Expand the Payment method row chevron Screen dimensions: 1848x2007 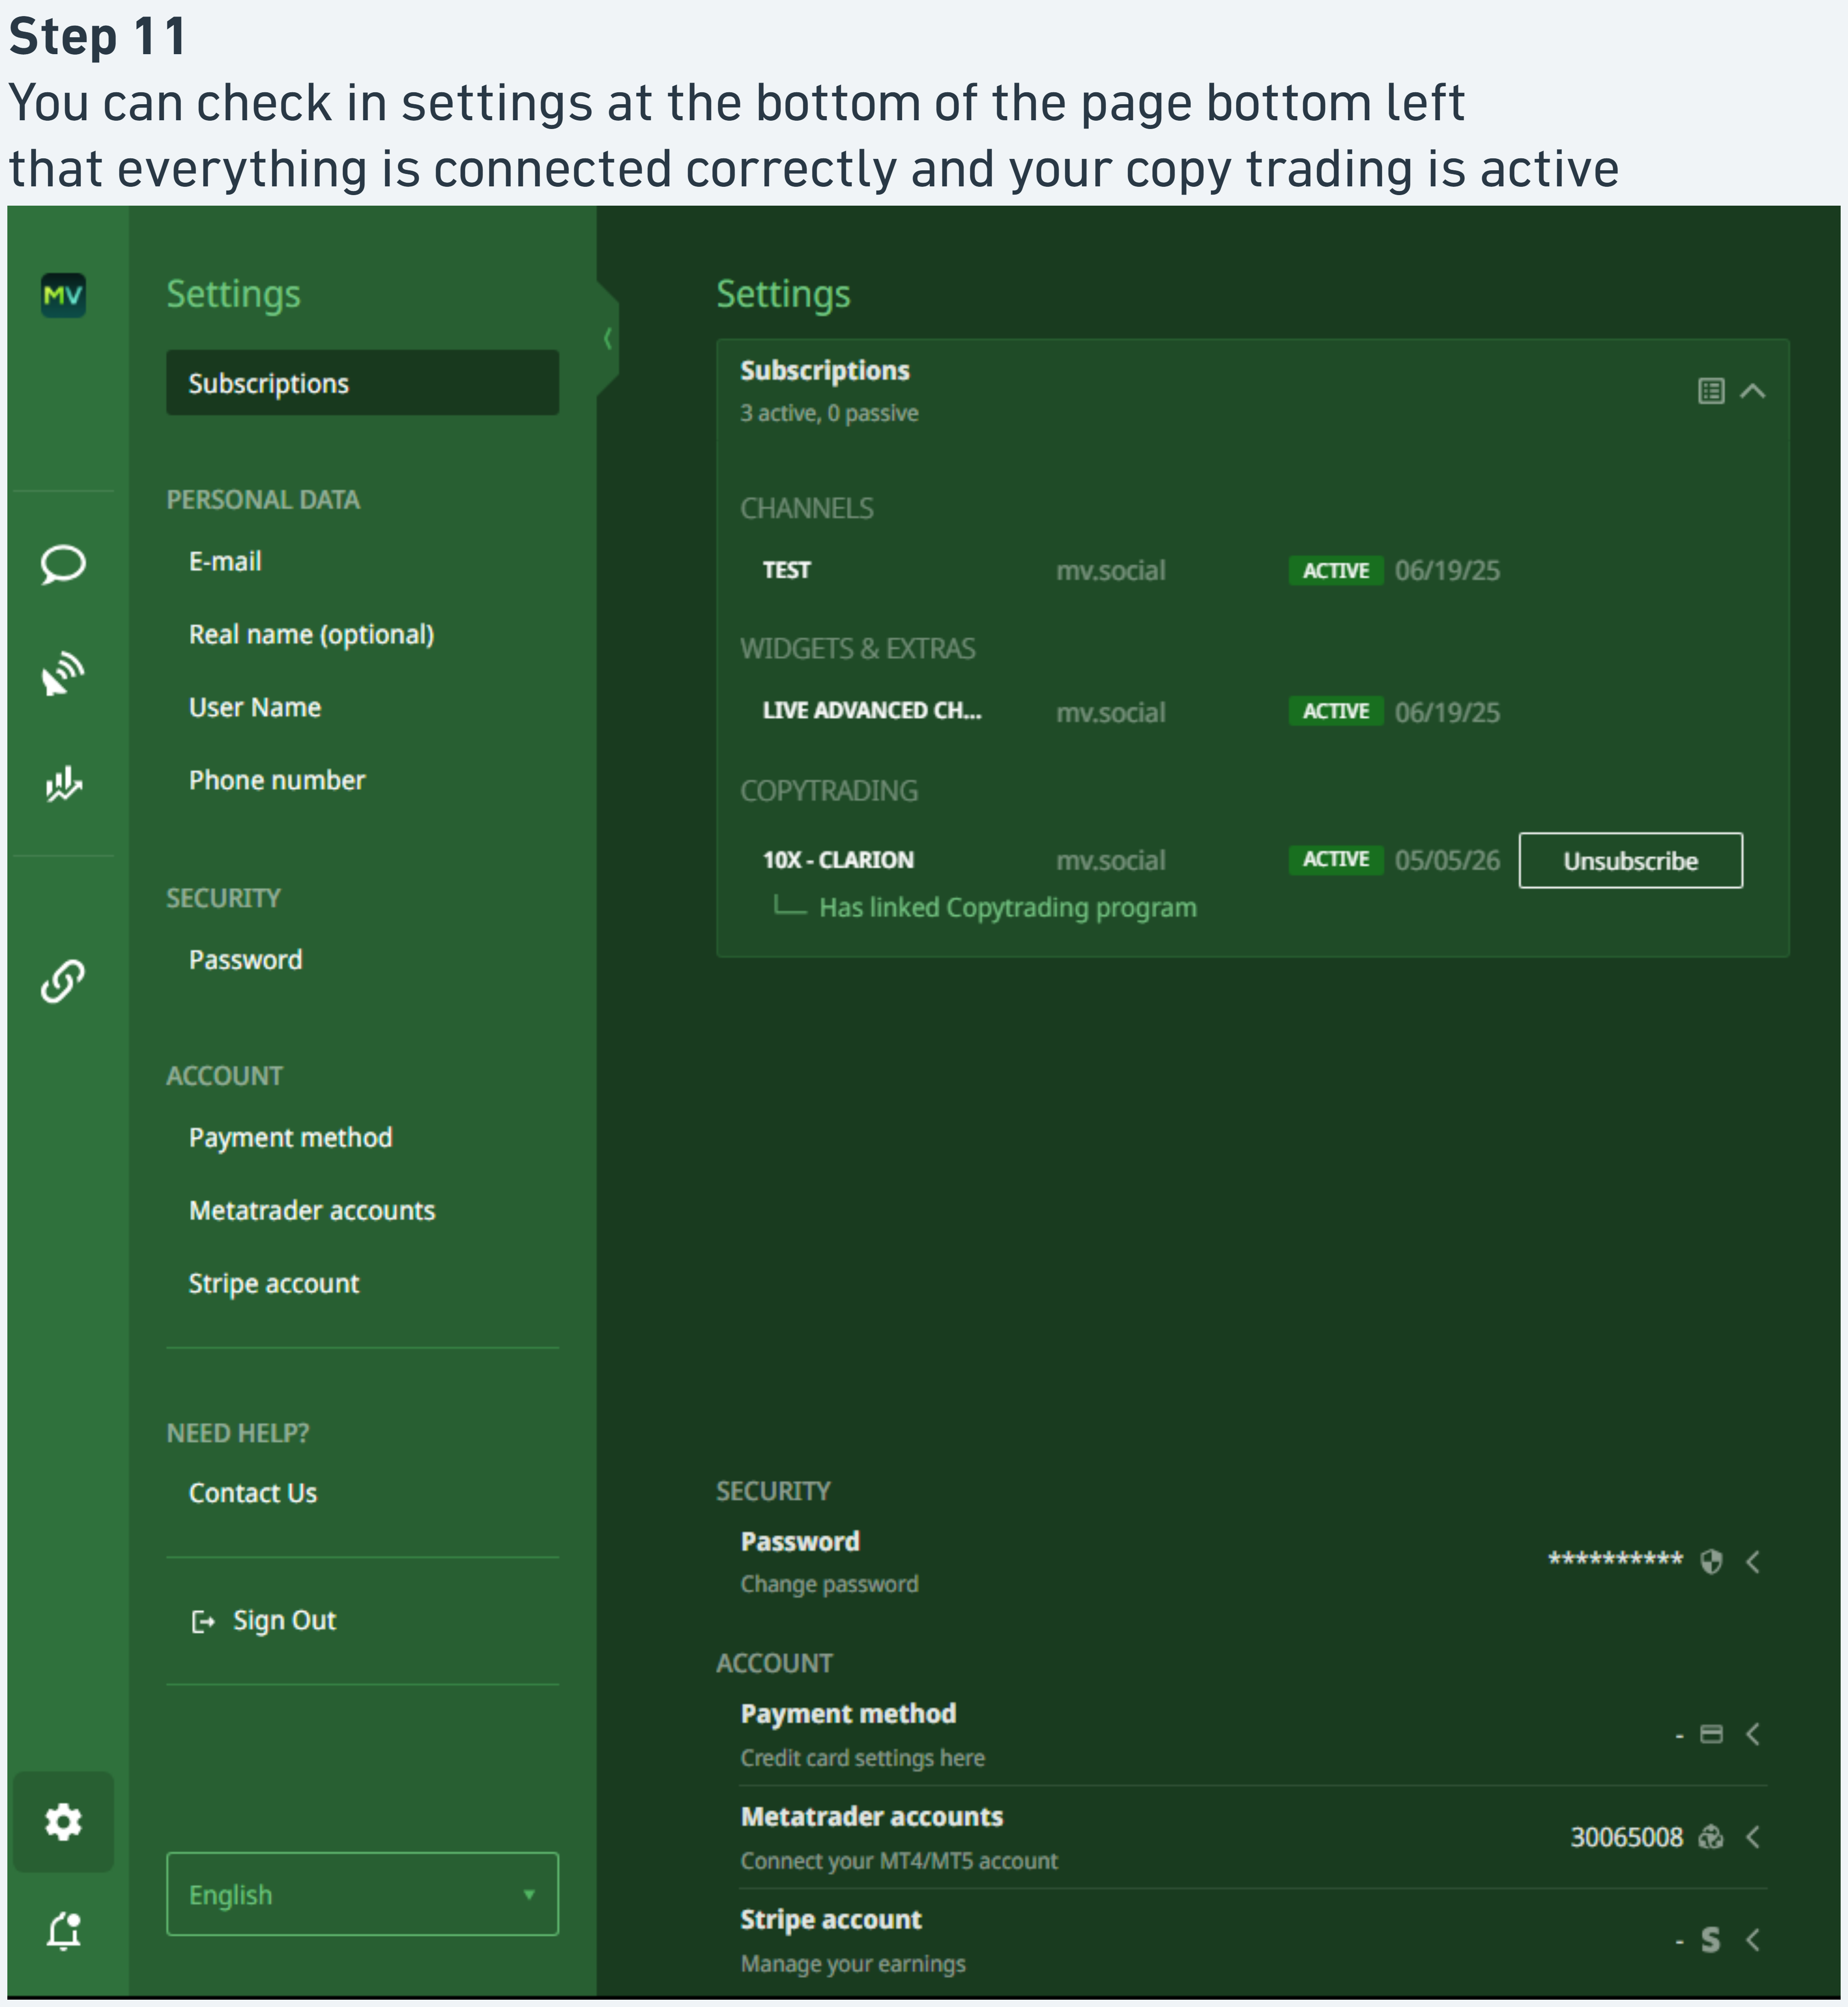tap(1753, 1734)
